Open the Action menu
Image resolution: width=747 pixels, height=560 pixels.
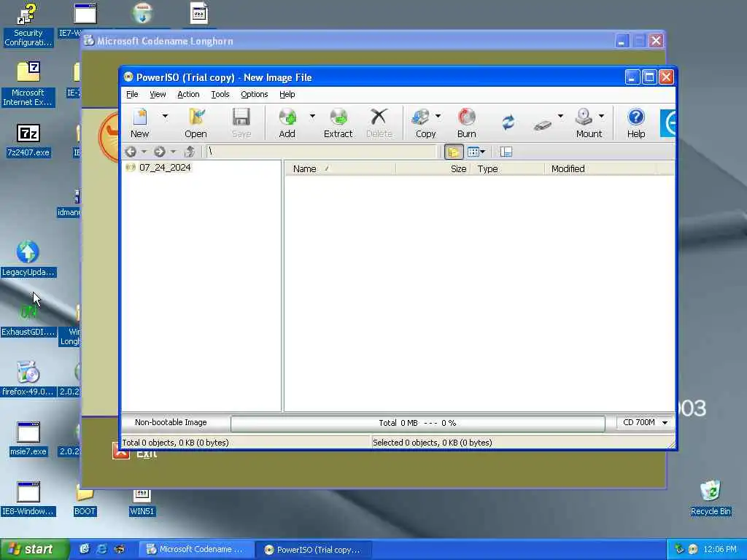[188, 94]
